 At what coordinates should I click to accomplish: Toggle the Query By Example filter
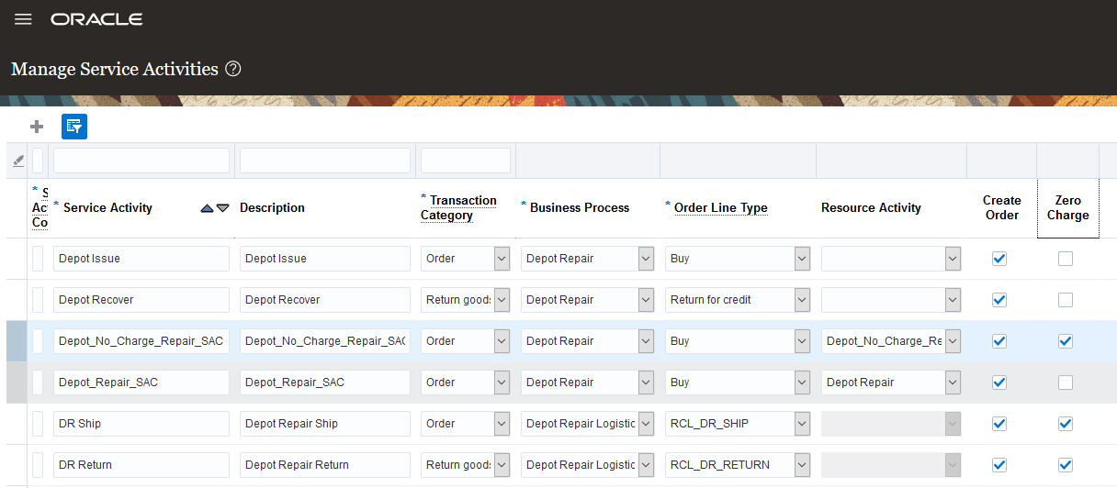point(74,127)
